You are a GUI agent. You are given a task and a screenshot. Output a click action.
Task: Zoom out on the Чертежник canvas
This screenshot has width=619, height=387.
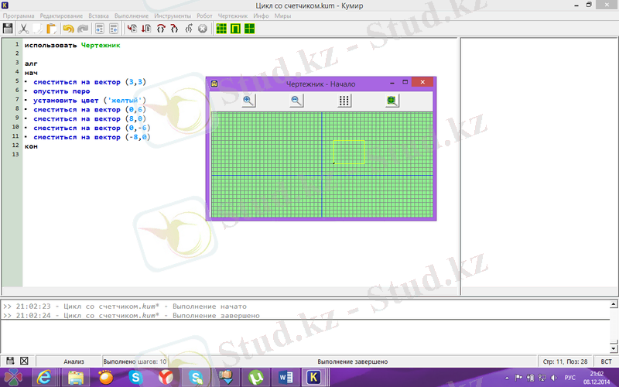296,101
